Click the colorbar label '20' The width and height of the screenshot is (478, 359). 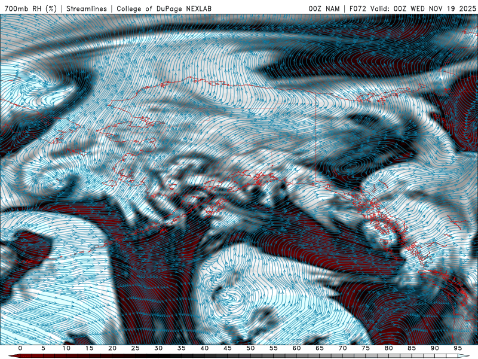click(112, 348)
